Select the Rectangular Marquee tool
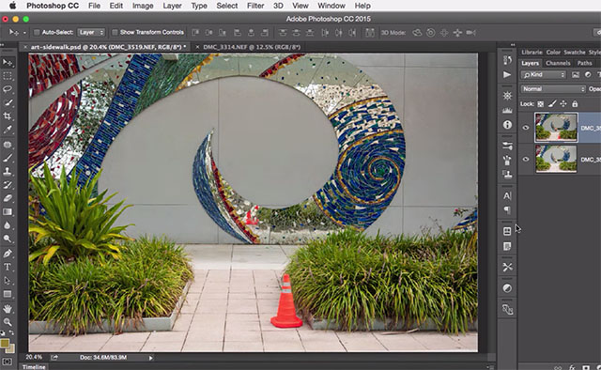This screenshot has width=601, height=370. pos(8,76)
